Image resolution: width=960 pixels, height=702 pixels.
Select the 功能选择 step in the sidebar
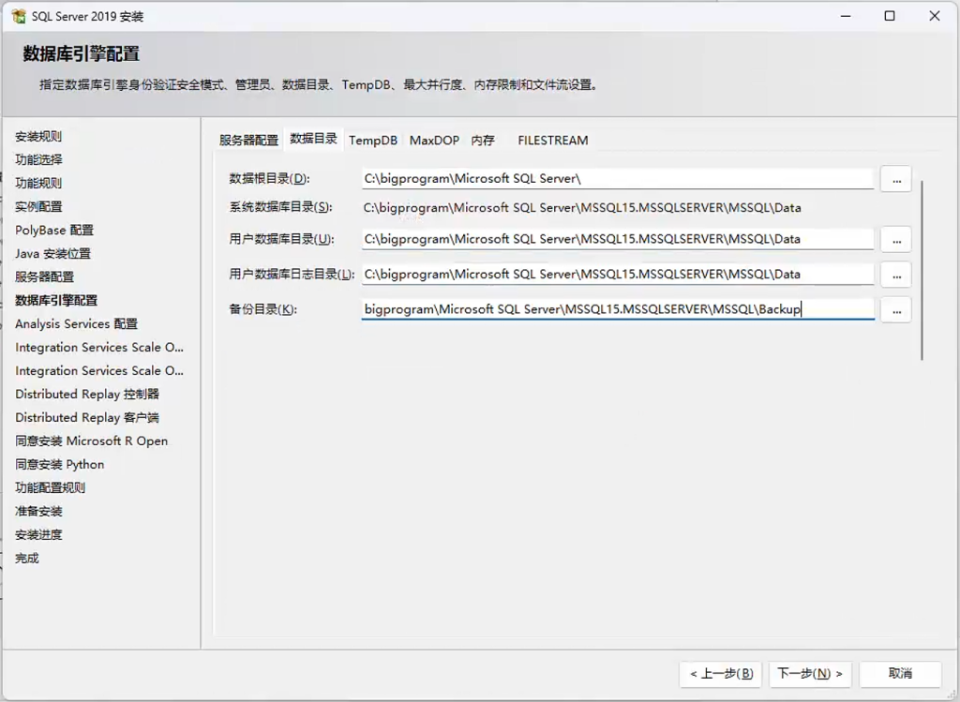tap(37, 159)
